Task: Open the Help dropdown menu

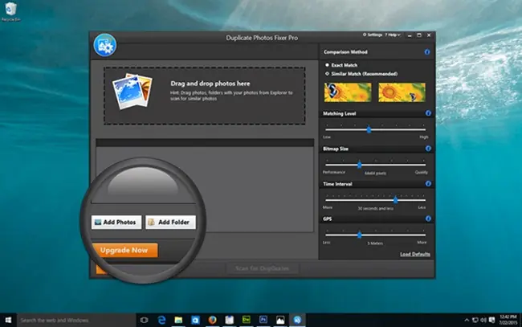Action: [393, 35]
